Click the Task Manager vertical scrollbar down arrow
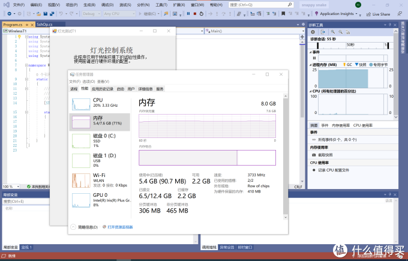Image resolution: width=408 pixels, height=261 pixels. [286, 217]
